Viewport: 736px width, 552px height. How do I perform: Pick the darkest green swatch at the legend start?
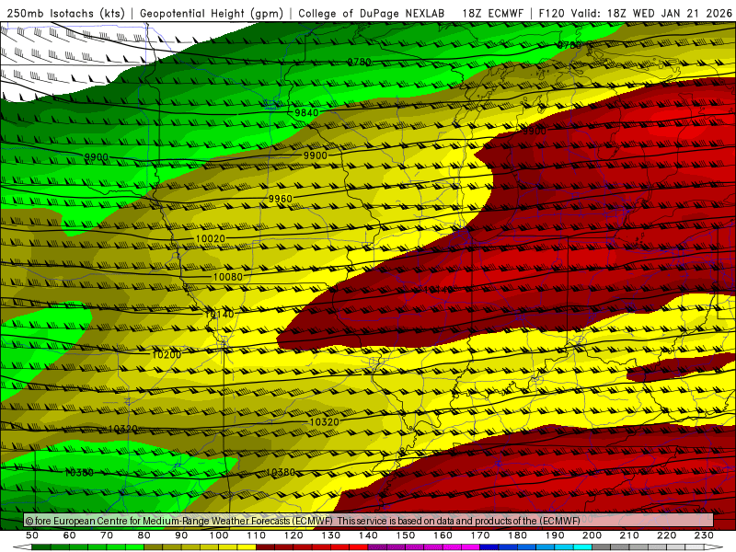coord(41,547)
